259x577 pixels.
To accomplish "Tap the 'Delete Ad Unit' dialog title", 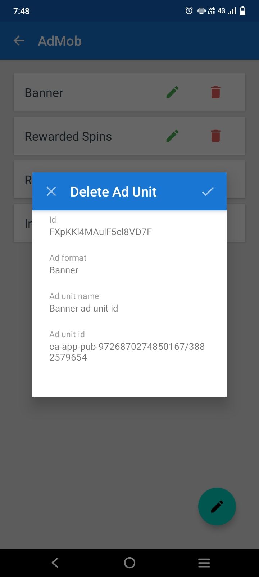I will [x=113, y=191].
